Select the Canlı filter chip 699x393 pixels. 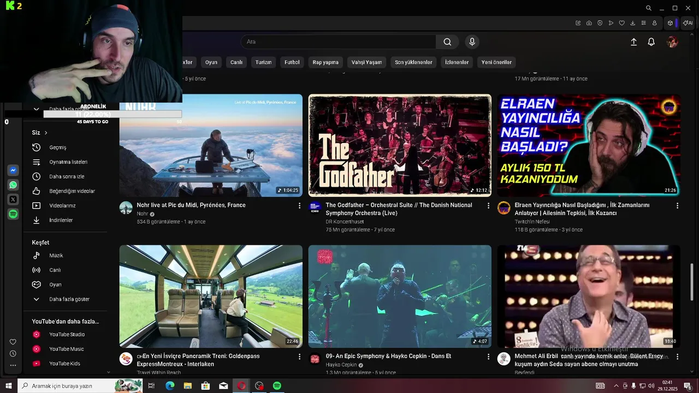(x=236, y=62)
